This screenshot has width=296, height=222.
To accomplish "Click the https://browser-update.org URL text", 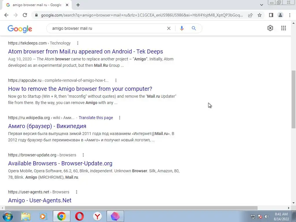I will pos(32,155).
